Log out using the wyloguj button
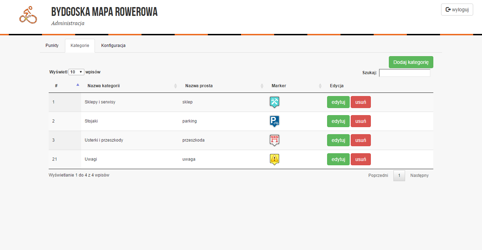 [457, 10]
